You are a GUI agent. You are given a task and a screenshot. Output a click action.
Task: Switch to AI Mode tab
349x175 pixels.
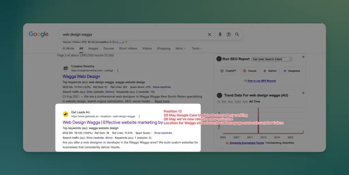(x=68, y=48)
